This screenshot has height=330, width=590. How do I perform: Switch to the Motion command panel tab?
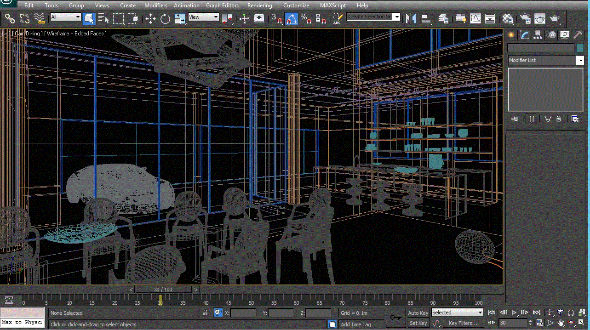pyautogui.click(x=552, y=35)
